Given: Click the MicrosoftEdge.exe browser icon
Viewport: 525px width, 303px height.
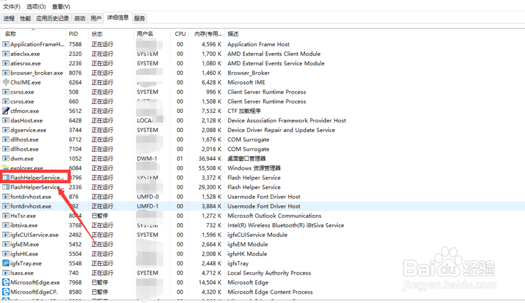Looking at the screenshot, I should [x=6, y=282].
